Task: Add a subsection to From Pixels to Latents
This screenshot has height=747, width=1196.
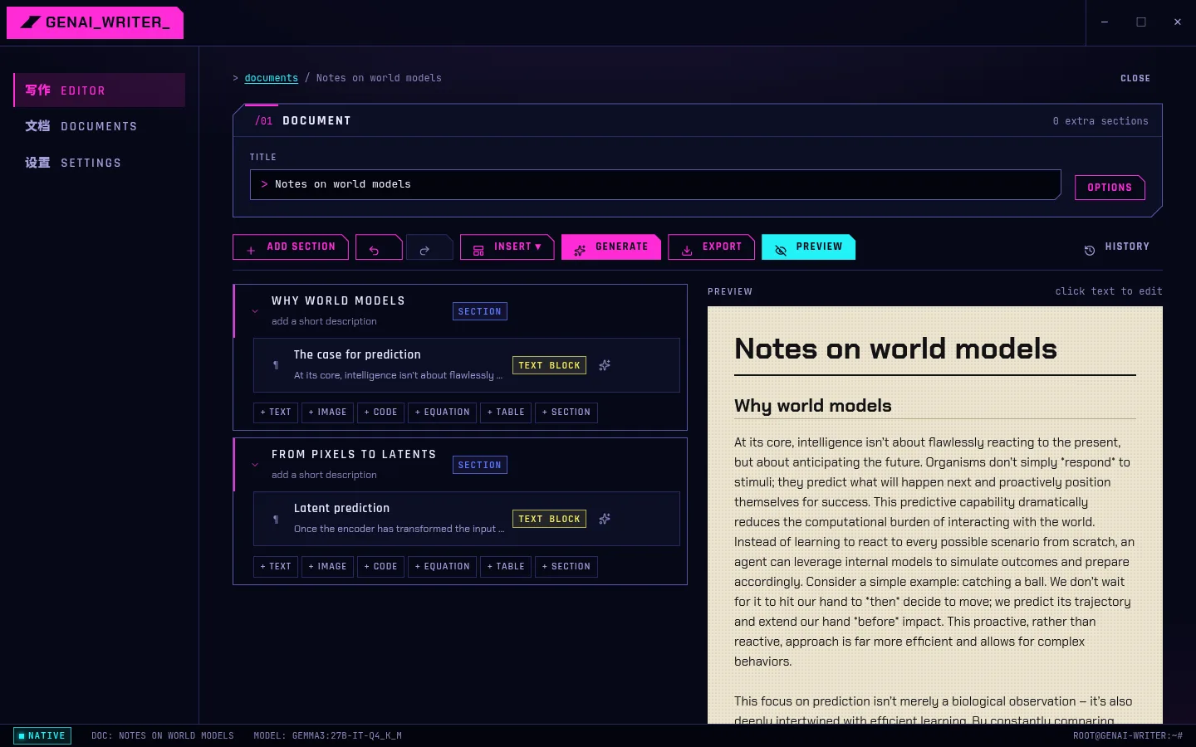Action: [x=566, y=567]
